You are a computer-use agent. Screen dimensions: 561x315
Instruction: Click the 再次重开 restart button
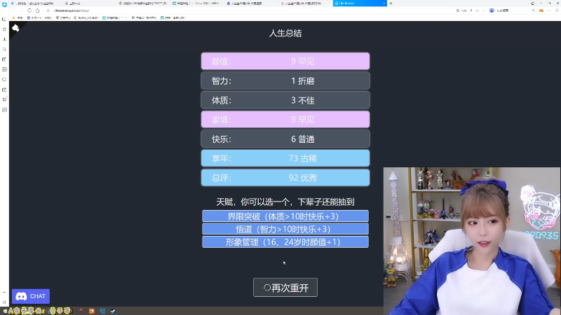(285, 288)
